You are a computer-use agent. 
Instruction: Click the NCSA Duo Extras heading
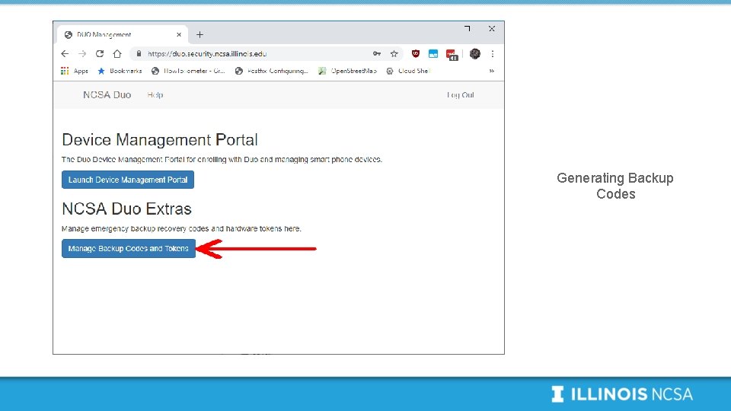[126, 209]
